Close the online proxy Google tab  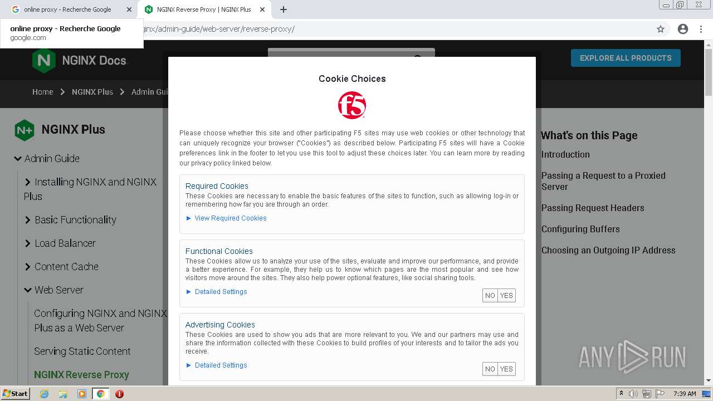129,9
